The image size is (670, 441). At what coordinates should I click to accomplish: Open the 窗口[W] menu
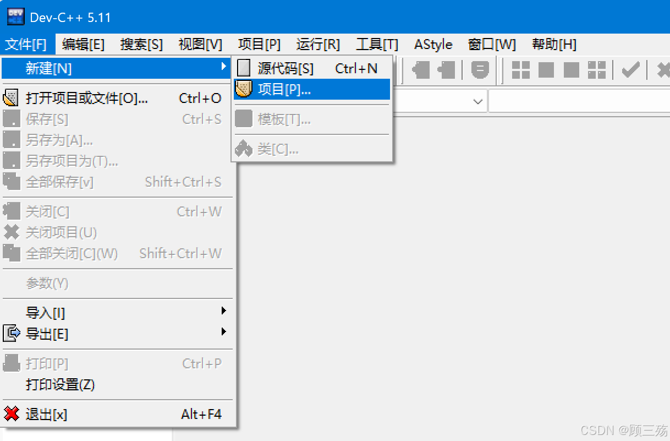click(492, 44)
